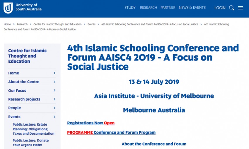Image resolution: width=249 pixels, height=149 pixels.
Task: Open News & Events menu
Action: click(x=192, y=8)
